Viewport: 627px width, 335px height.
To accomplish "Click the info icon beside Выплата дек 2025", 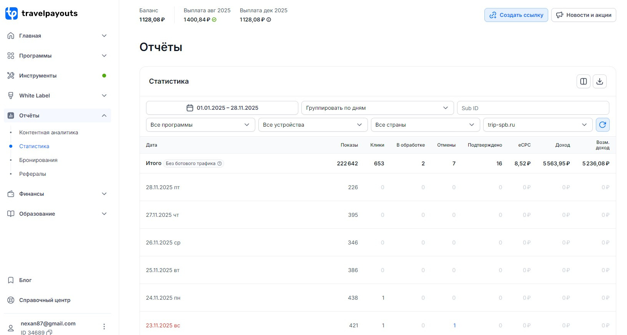I will click(x=269, y=20).
